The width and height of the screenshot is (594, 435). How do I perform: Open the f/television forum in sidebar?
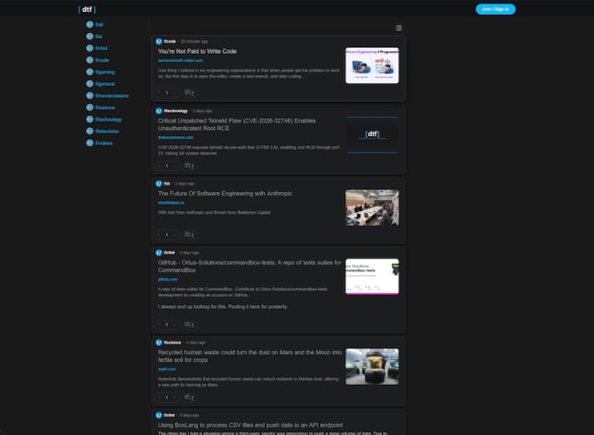(107, 131)
